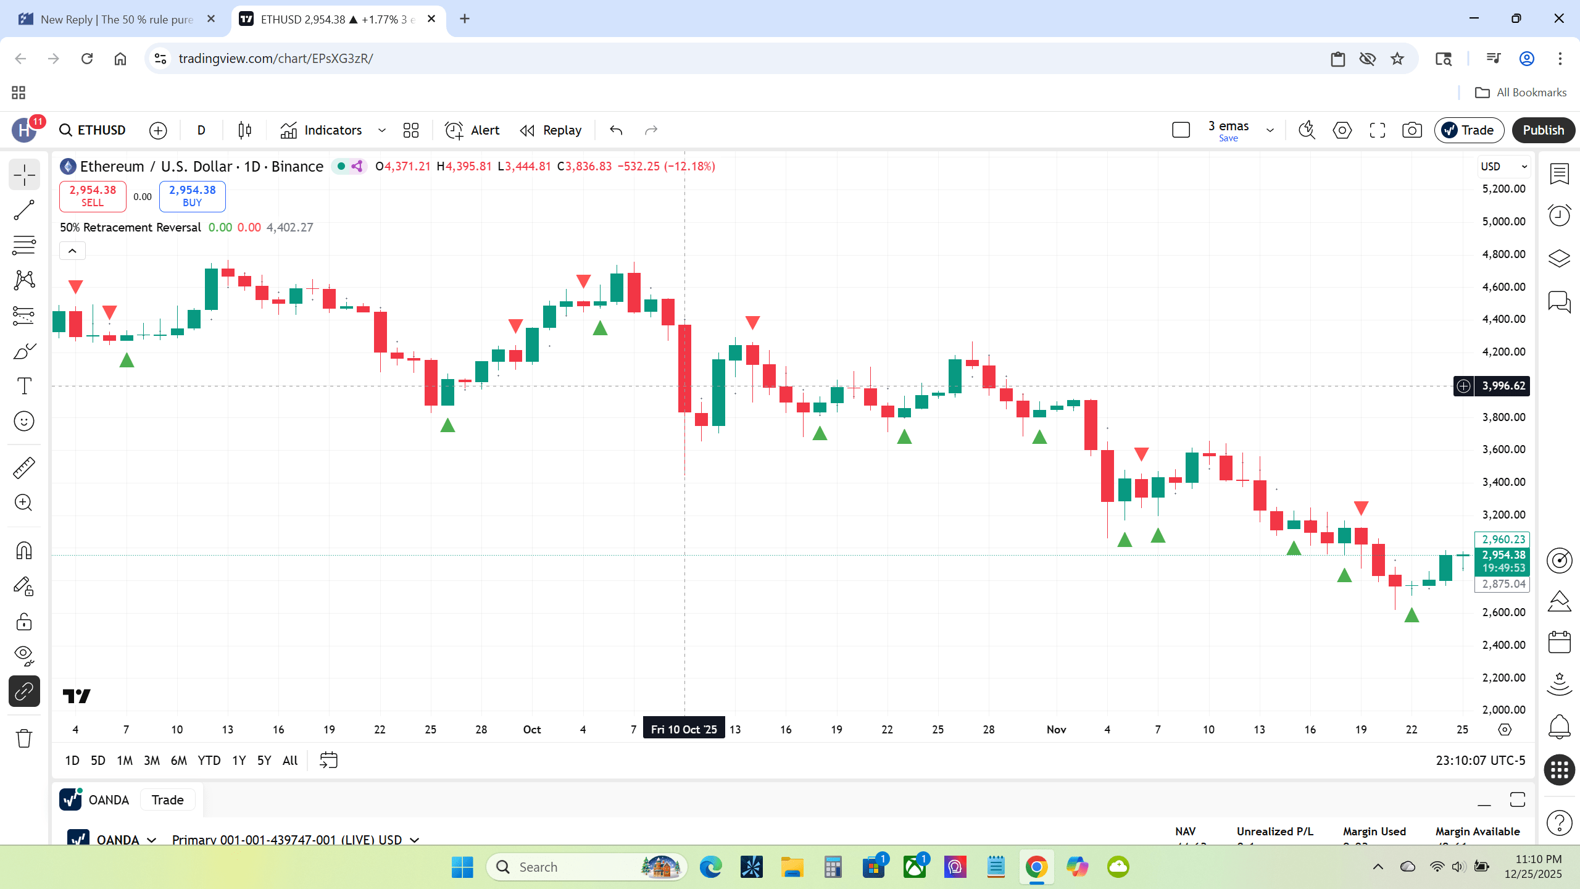Select the trend line drawing tool
This screenshot has height=889, width=1580.
pos(24,211)
